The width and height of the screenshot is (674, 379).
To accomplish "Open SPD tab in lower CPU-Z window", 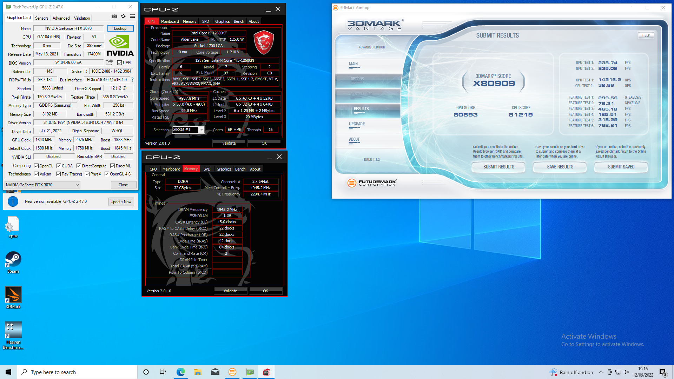I will coord(207,169).
